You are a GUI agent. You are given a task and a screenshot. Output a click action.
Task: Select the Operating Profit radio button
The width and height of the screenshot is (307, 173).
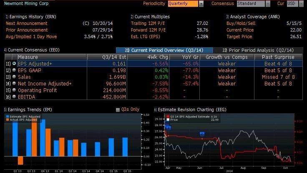pyautogui.click(x=14, y=90)
